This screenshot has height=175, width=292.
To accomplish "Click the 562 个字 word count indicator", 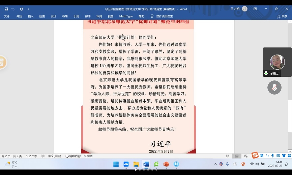I will coord(32,156).
